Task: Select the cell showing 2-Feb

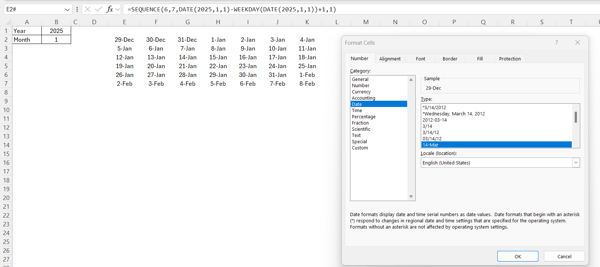Action: coord(124,84)
